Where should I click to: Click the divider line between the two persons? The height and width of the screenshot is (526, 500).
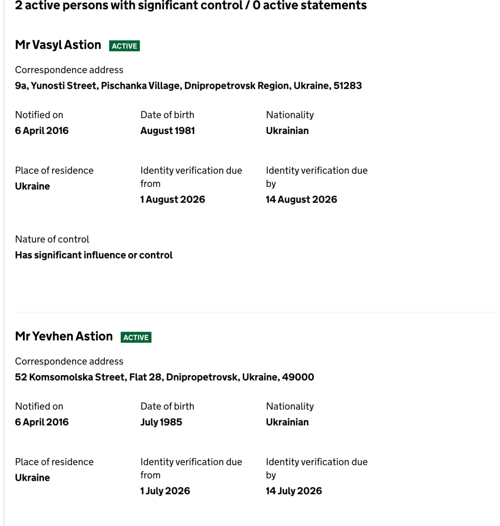pyautogui.click(x=257, y=312)
